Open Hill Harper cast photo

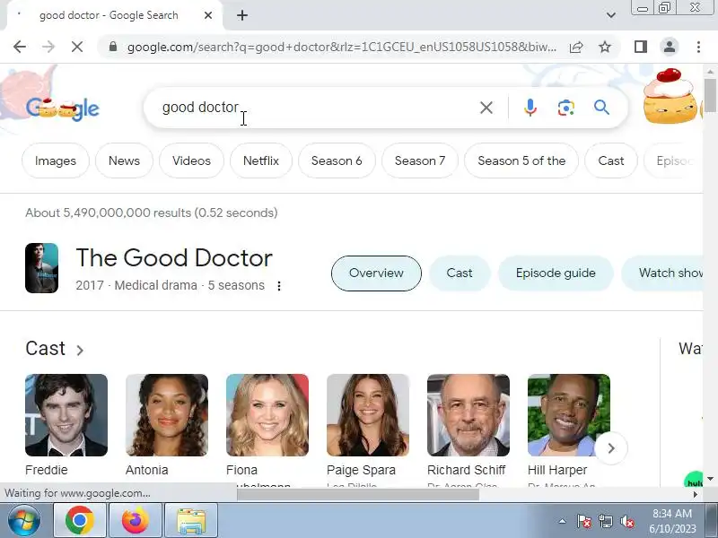coord(569,415)
